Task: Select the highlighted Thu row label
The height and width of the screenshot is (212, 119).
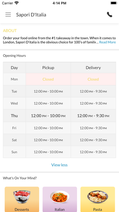Action: pos(15,116)
